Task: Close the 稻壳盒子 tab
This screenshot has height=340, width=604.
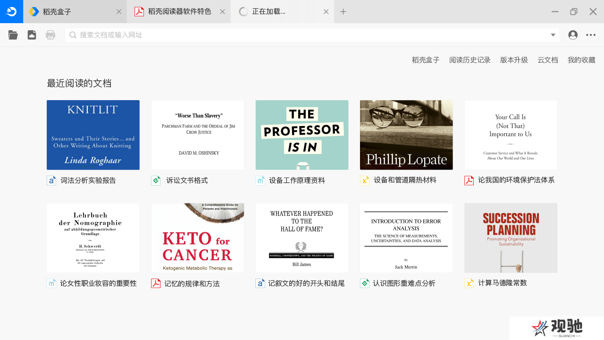Action: click(119, 12)
